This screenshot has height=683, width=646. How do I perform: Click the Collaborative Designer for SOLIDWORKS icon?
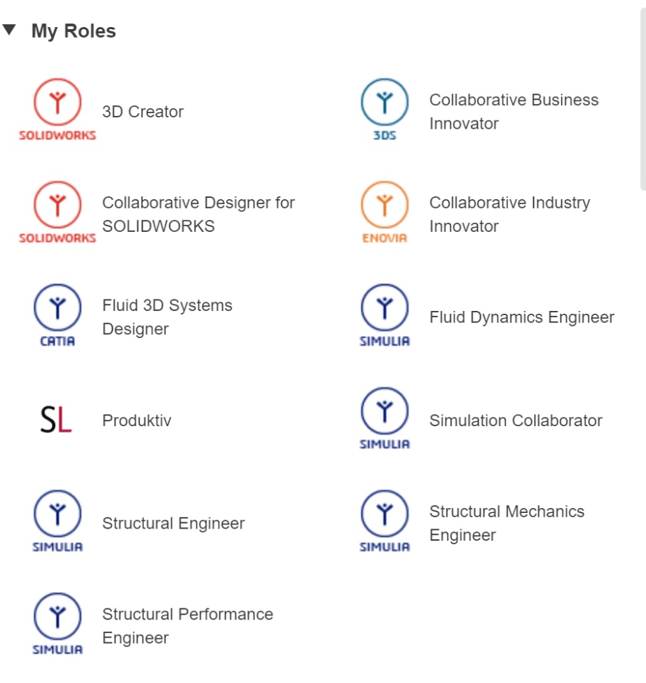click(x=57, y=213)
